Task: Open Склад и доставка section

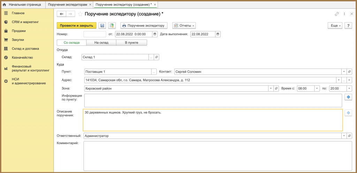Action: coord(25,49)
